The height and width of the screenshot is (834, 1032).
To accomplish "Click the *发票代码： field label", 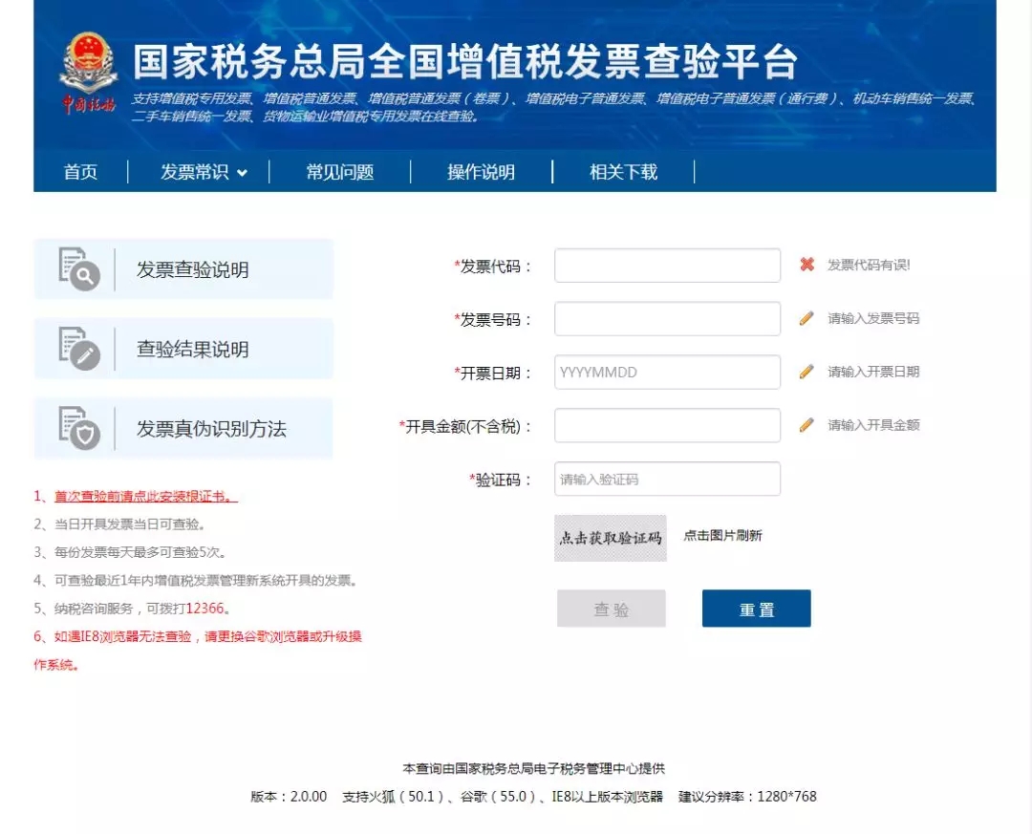I will (492, 267).
